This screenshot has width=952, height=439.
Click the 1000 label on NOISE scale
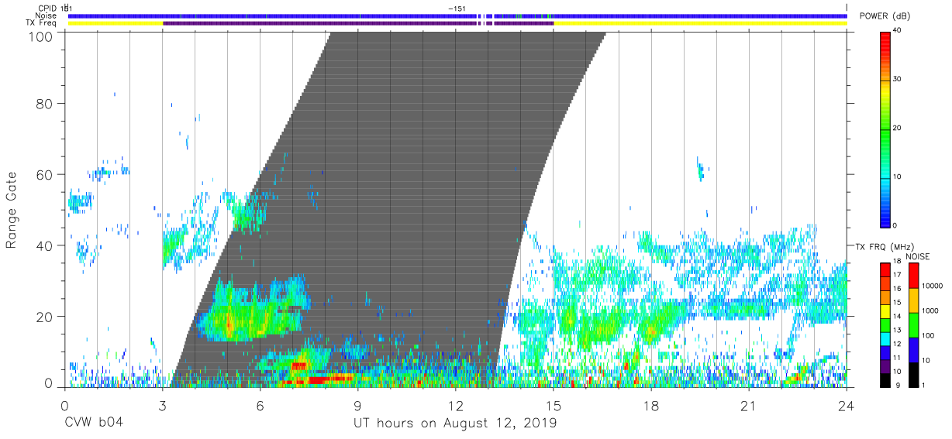(x=930, y=310)
